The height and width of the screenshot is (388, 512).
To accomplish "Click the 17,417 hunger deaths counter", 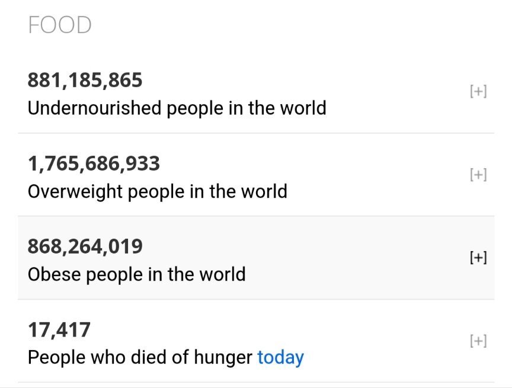I will pos(59,329).
